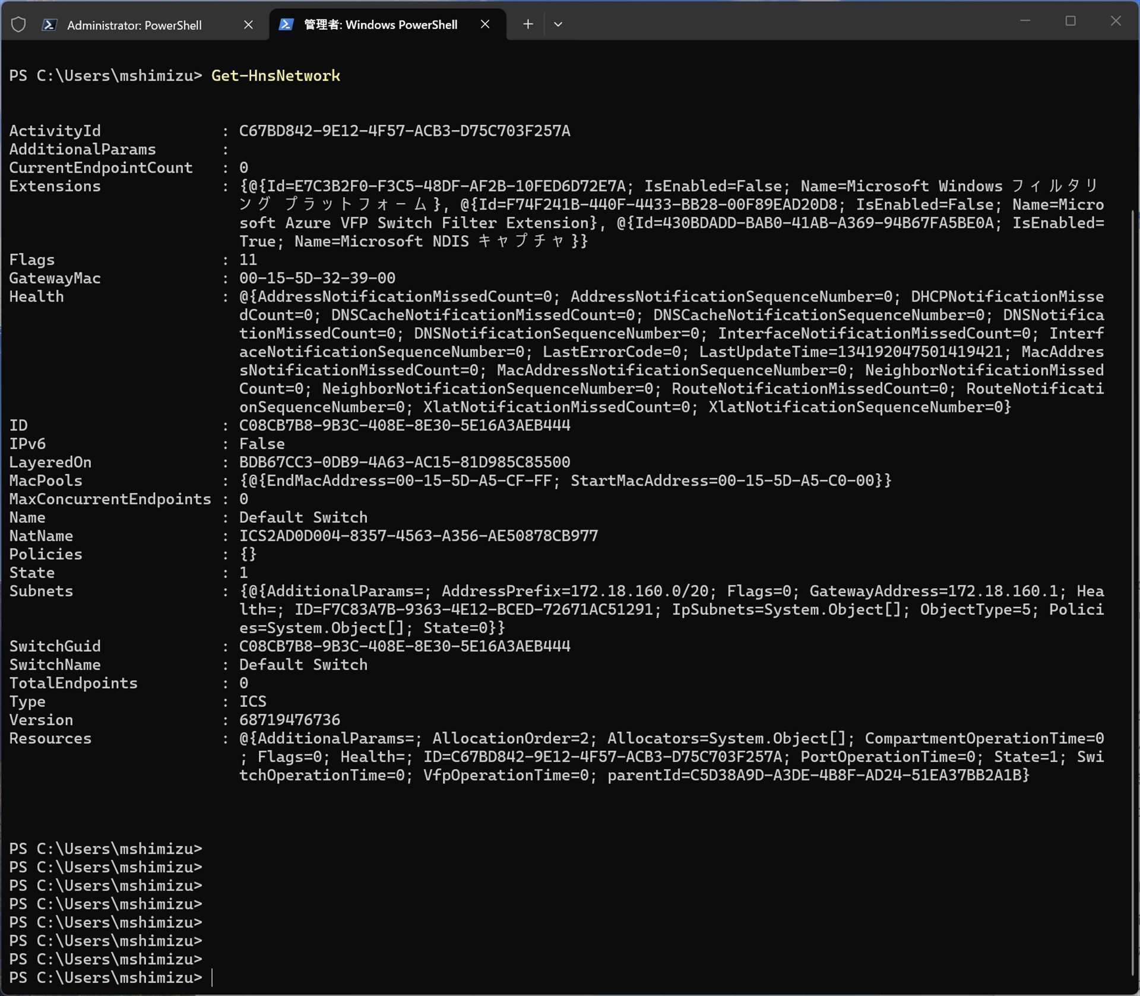This screenshot has height=996, width=1140.
Task: Click the ActivityId GUID value
Action: [404, 131]
